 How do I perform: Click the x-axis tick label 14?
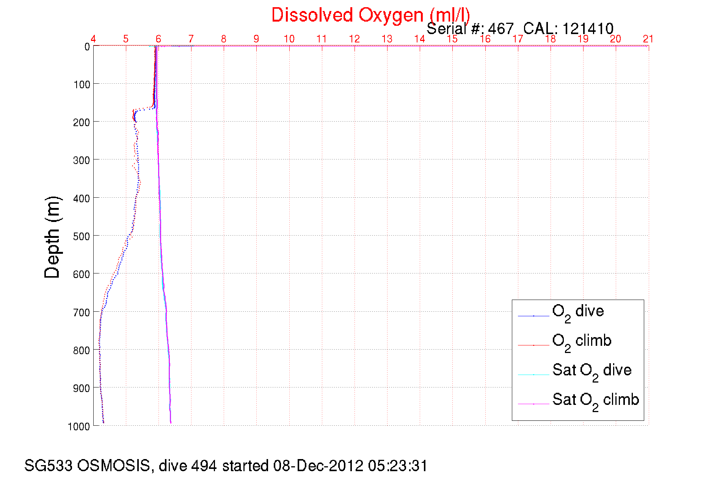(x=420, y=39)
